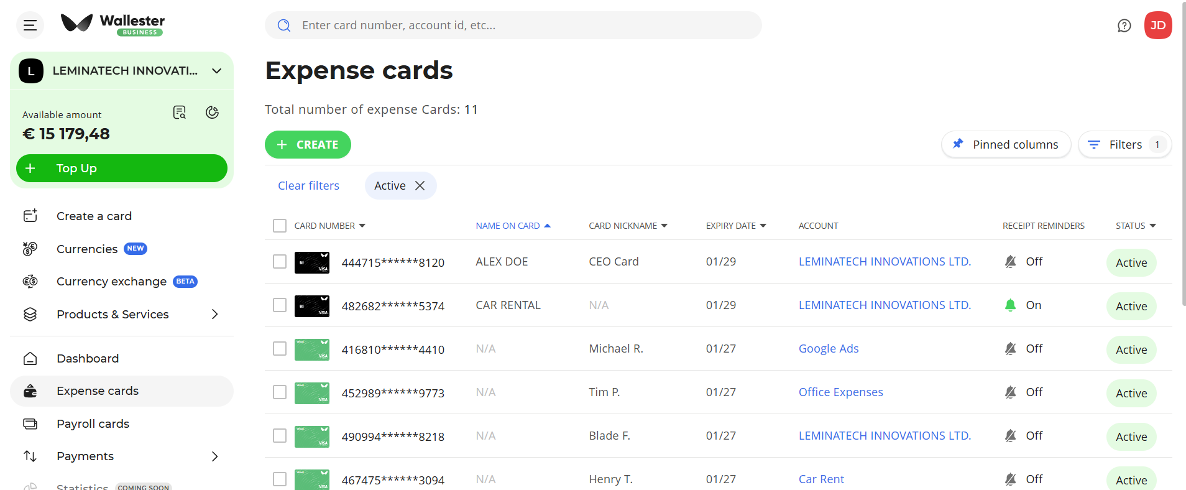The width and height of the screenshot is (1186, 490).
Task: Open the JD user profile avatar
Action: [1157, 25]
